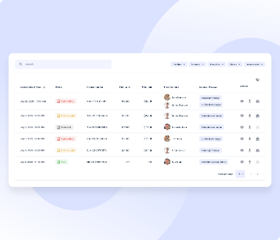280x240 pixels.
Task: Click Meditation at home tag in Refunded row
Action: point(211,127)
